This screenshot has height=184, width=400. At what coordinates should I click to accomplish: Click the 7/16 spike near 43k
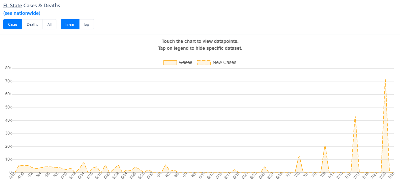click(355, 116)
